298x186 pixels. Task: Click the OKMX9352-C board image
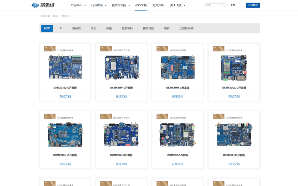pyautogui.click(x=65, y=67)
